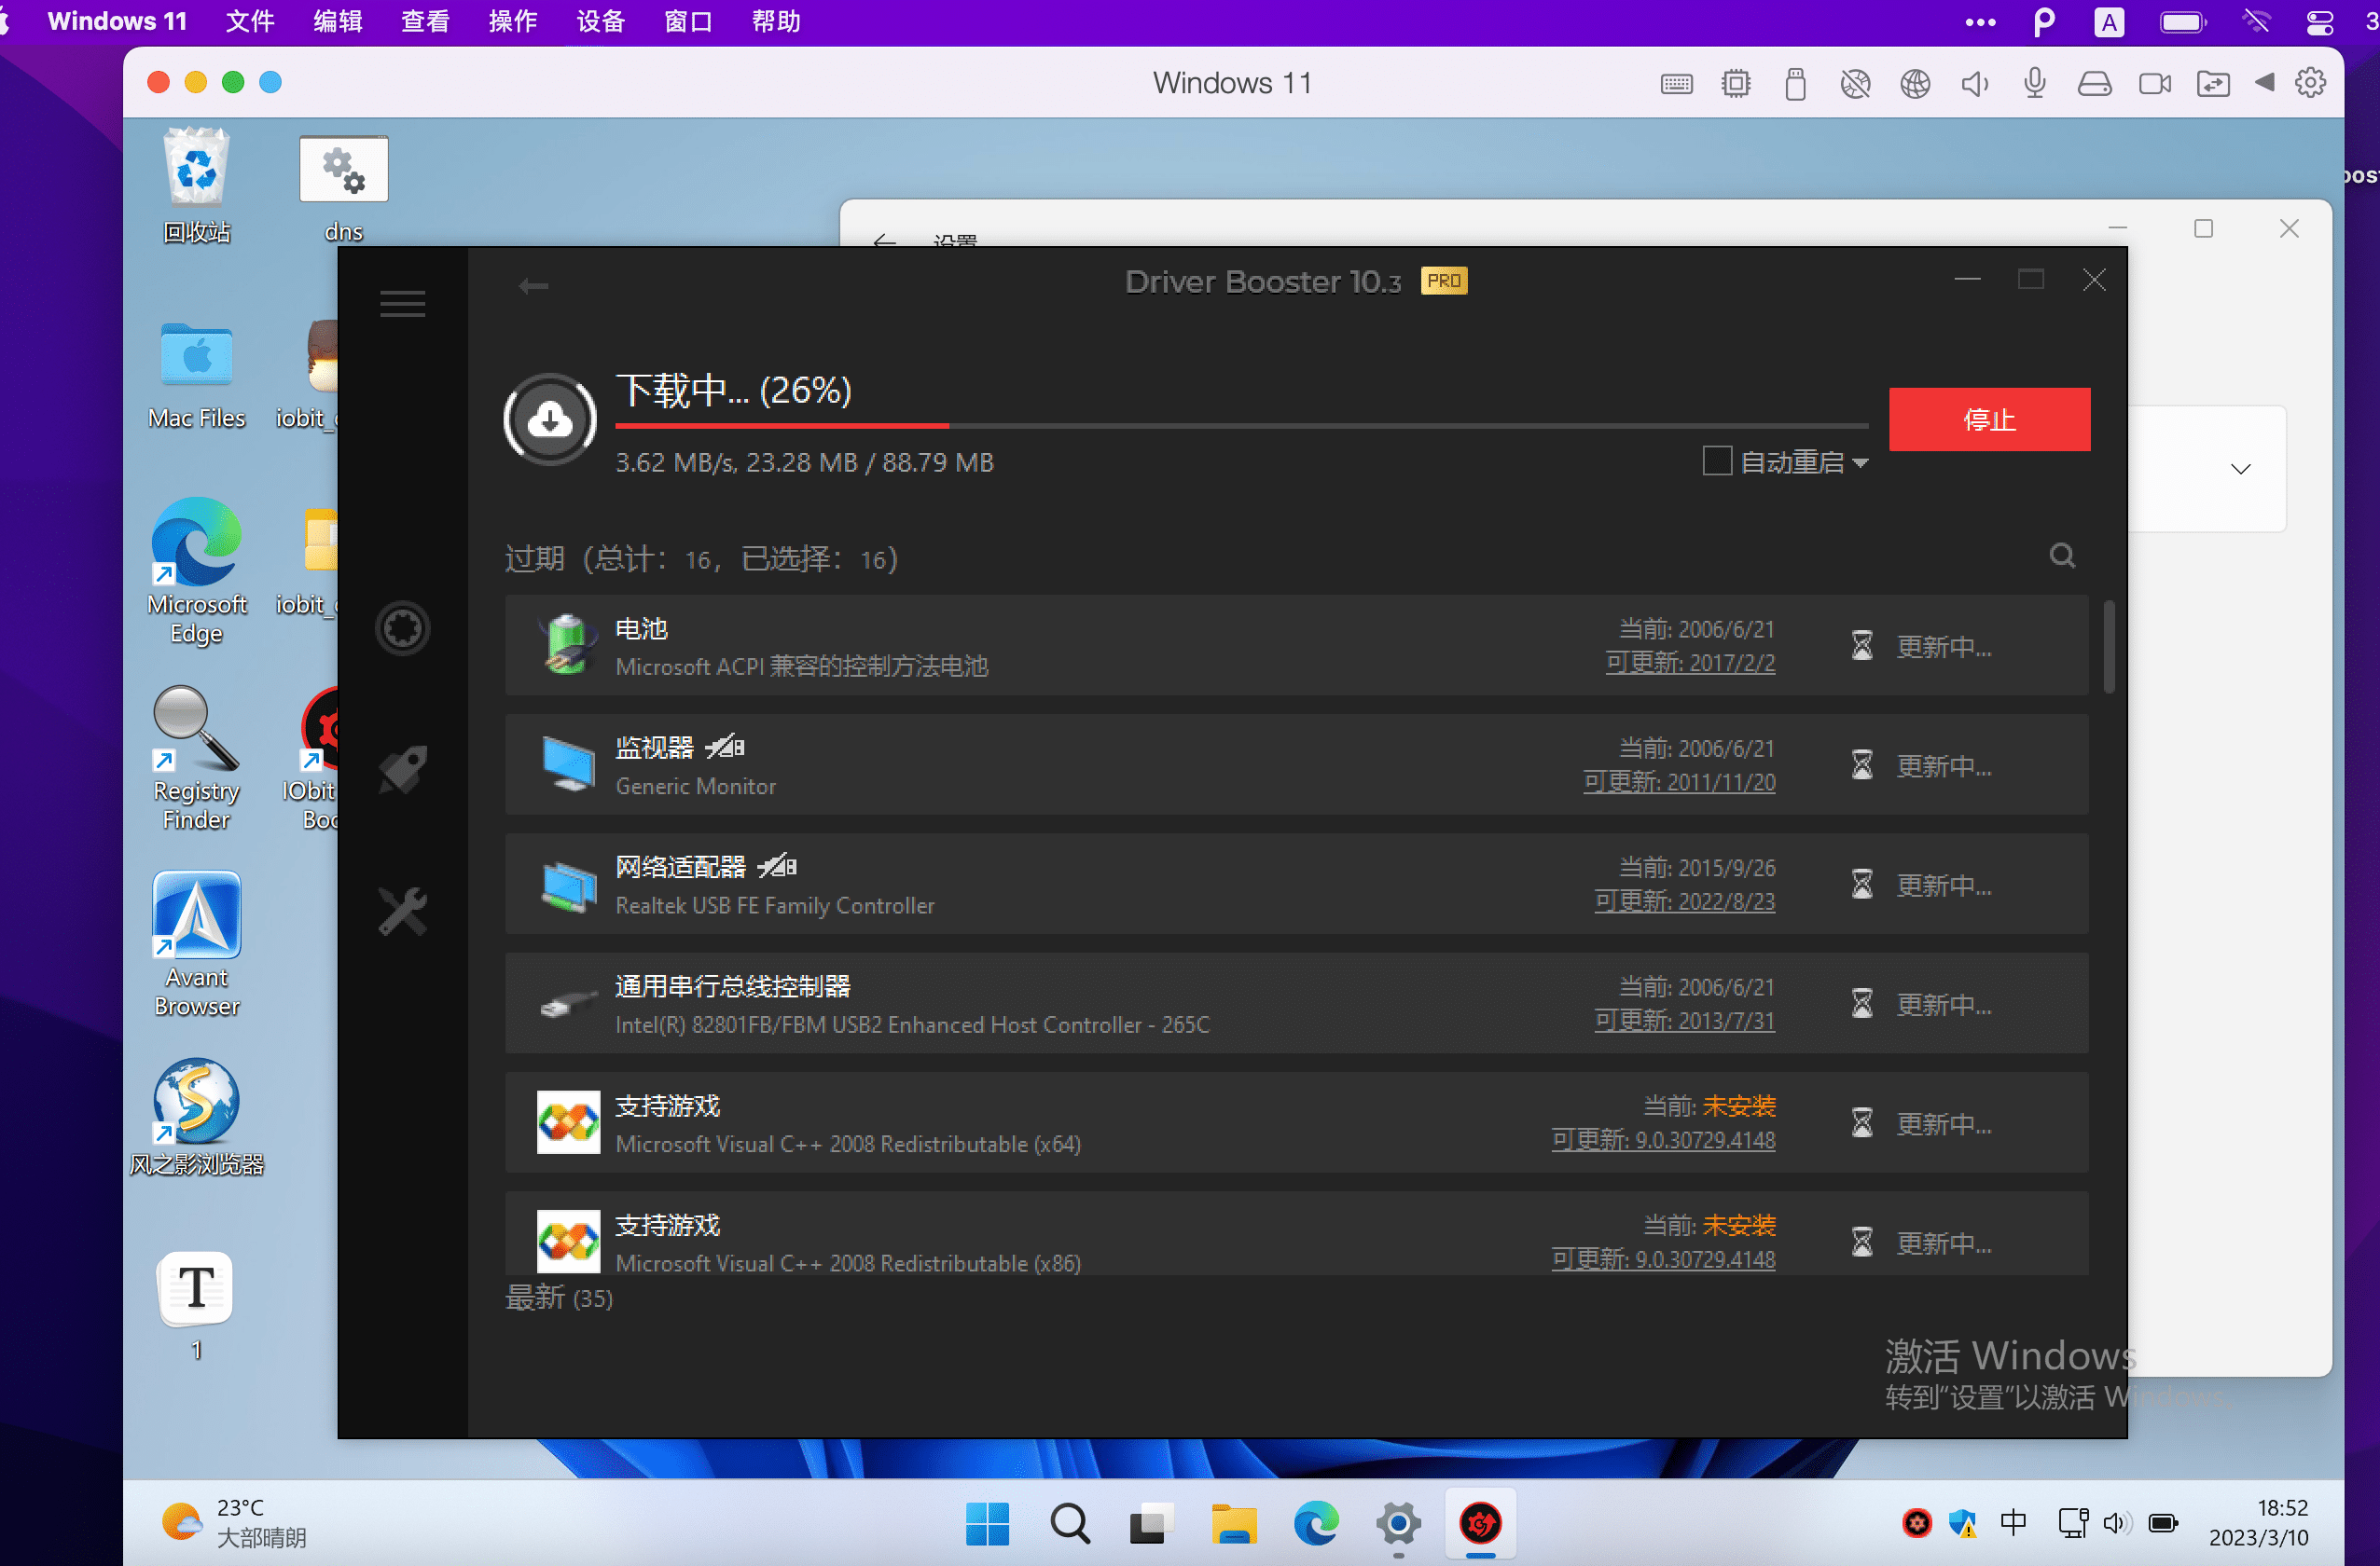
Task: Launch Registry Finder desktop shortcut
Action: tap(196, 760)
